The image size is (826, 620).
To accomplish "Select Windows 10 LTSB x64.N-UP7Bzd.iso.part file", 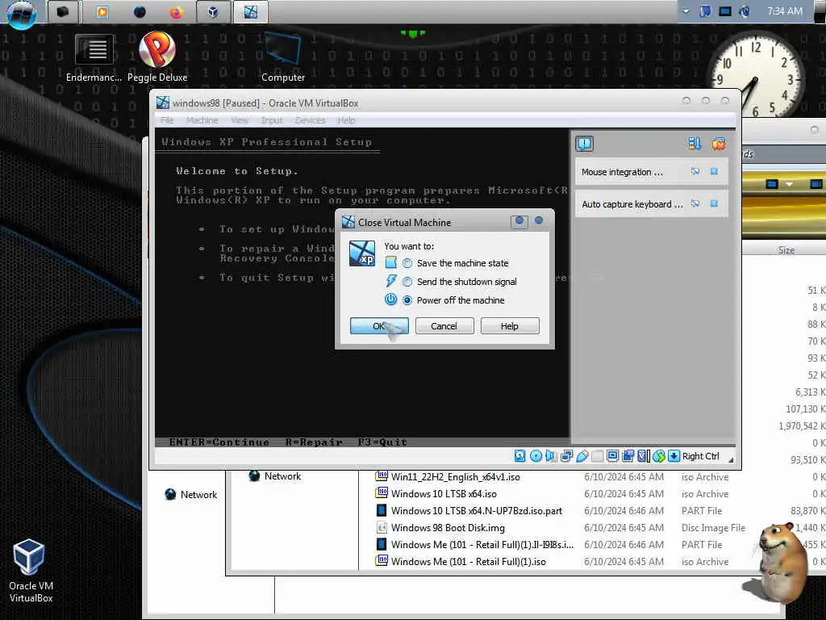I will 476,510.
